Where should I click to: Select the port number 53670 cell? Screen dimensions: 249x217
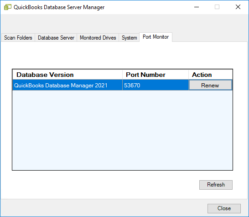[x=156, y=85]
